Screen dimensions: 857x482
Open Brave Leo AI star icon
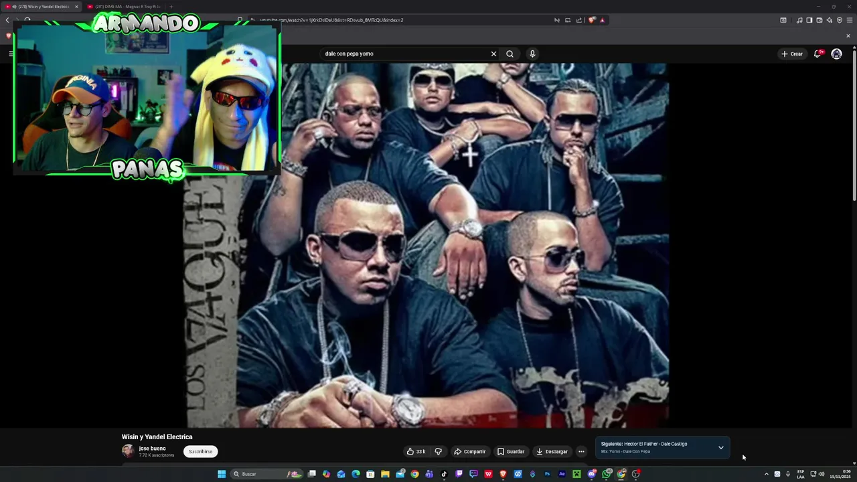pyautogui.click(x=830, y=20)
